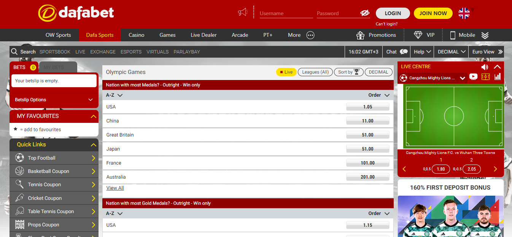Click the Username input field

tap(286, 13)
